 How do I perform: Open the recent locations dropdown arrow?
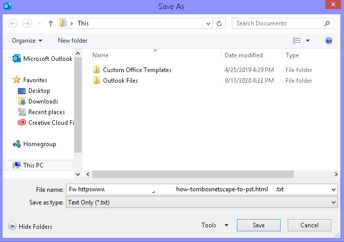click(x=39, y=23)
